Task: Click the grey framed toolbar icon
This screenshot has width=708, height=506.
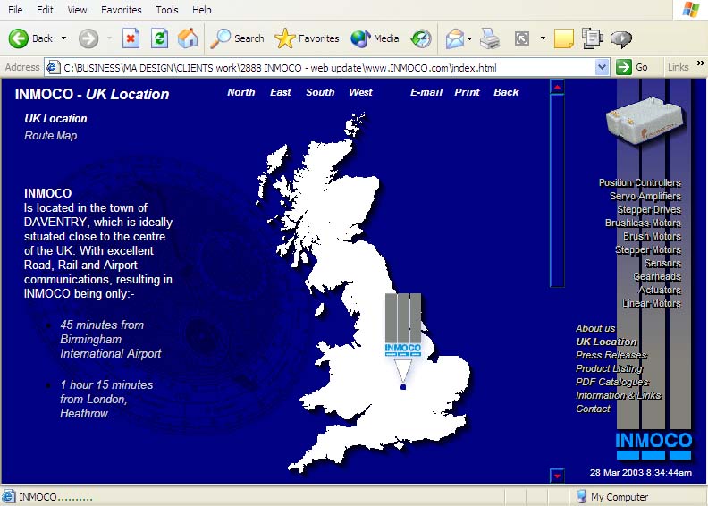Action: [x=522, y=38]
